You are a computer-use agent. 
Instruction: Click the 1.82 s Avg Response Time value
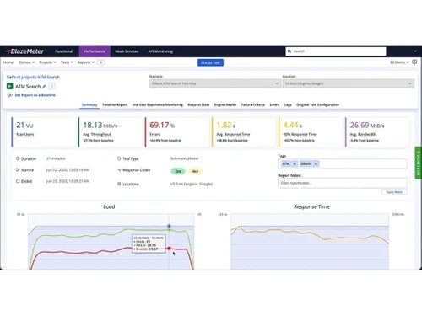pyautogui.click(x=226, y=125)
